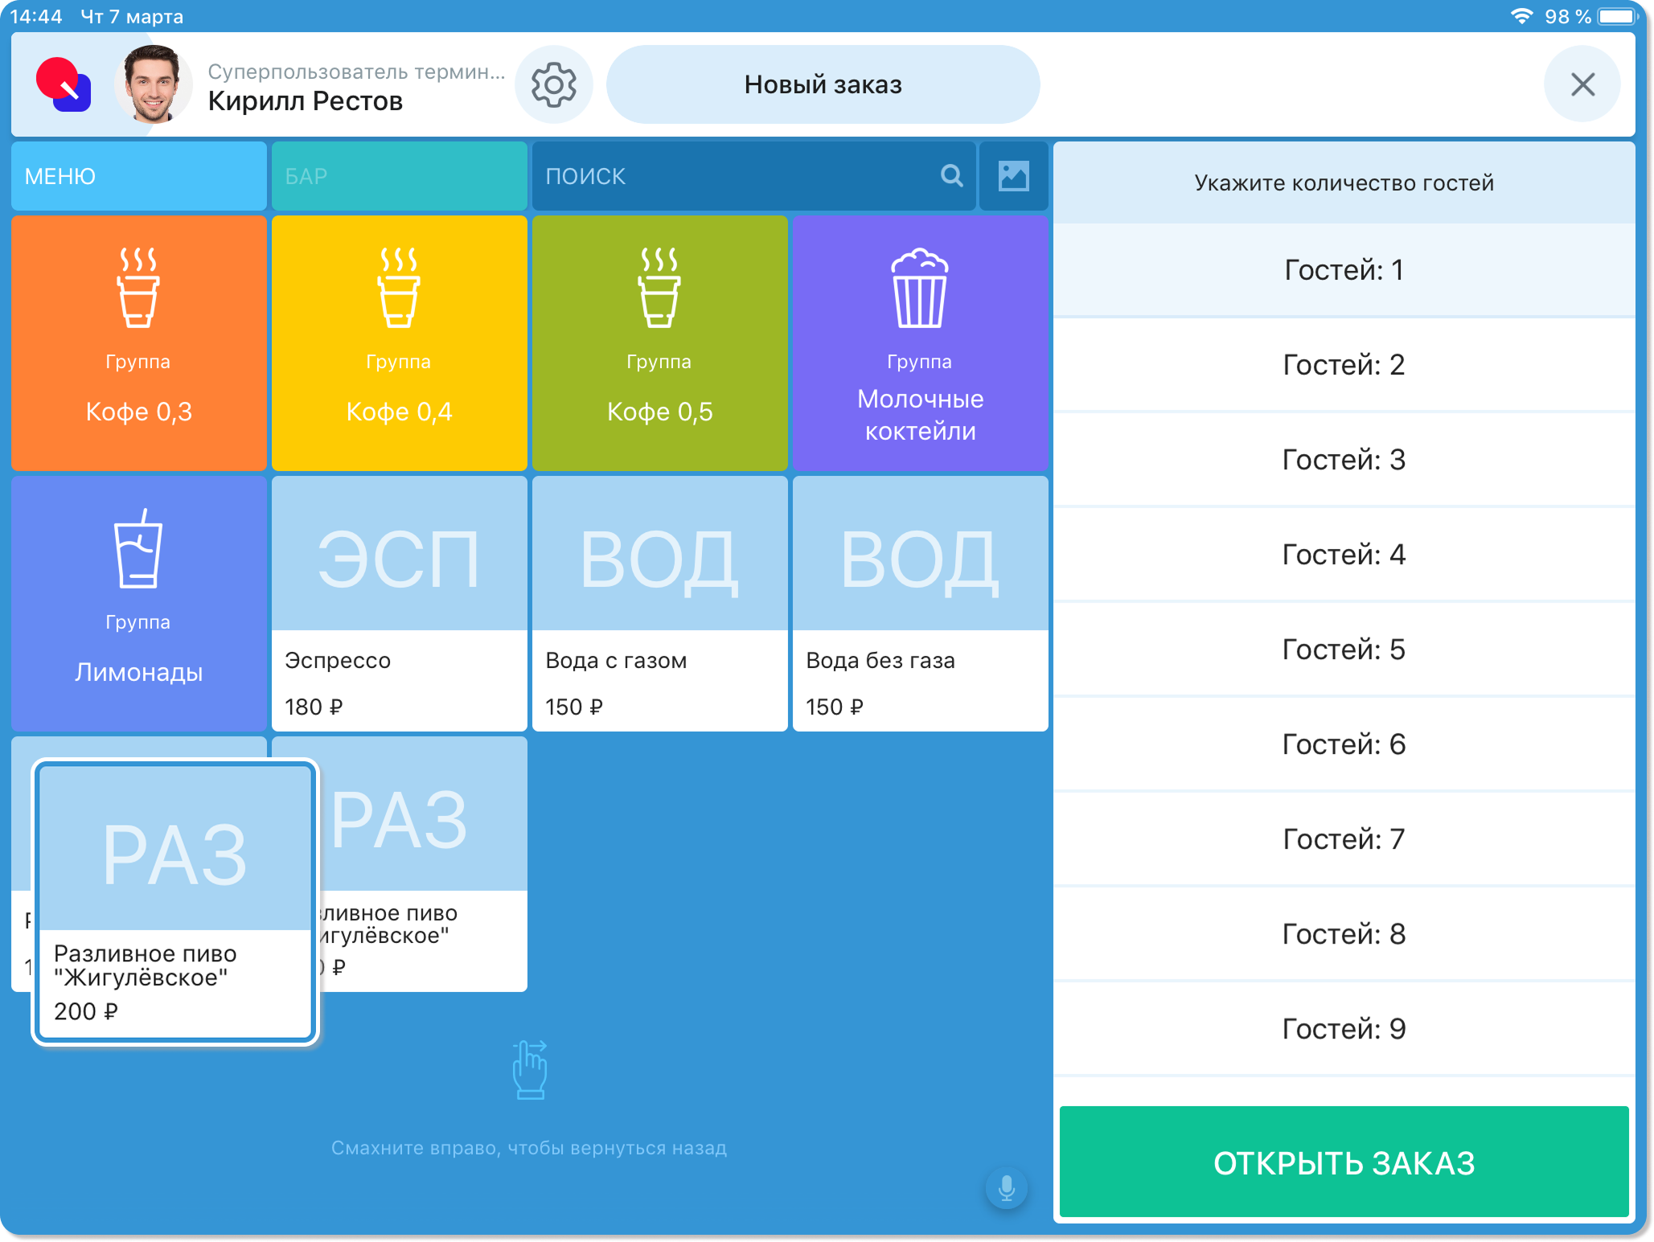Add Эспрессо 180 ₽ item
The image size is (1654, 1242).
(x=399, y=603)
